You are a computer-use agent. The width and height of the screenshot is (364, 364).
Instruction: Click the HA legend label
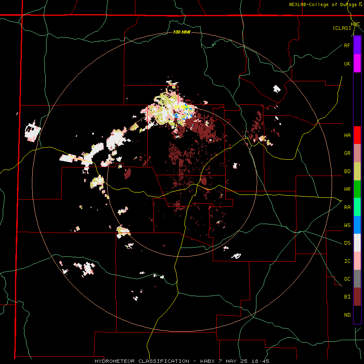click(347, 135)
